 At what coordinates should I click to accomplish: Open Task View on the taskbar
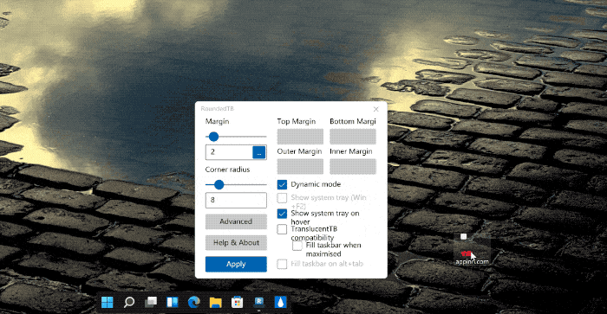coord(151,302)
